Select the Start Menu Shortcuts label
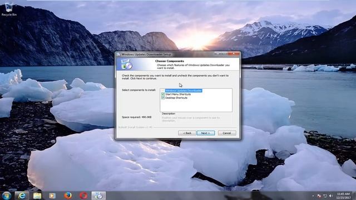356x200 pixels. pyautogui.click(x=178, y=94)
